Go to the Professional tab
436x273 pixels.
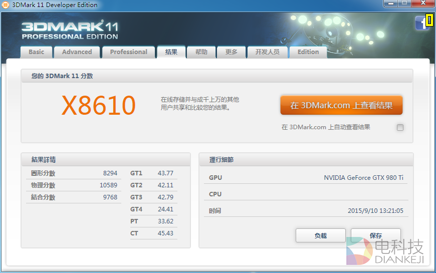[x=128, y=52]
